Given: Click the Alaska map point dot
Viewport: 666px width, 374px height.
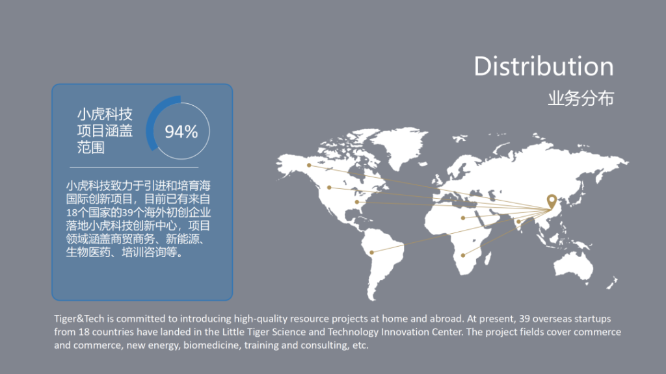Looking at the screenshot, I should click(309, 166).
